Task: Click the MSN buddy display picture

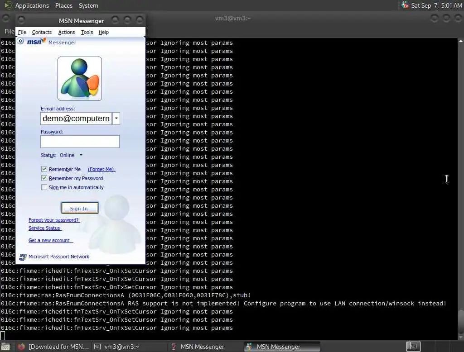Action: click(80, 79)
